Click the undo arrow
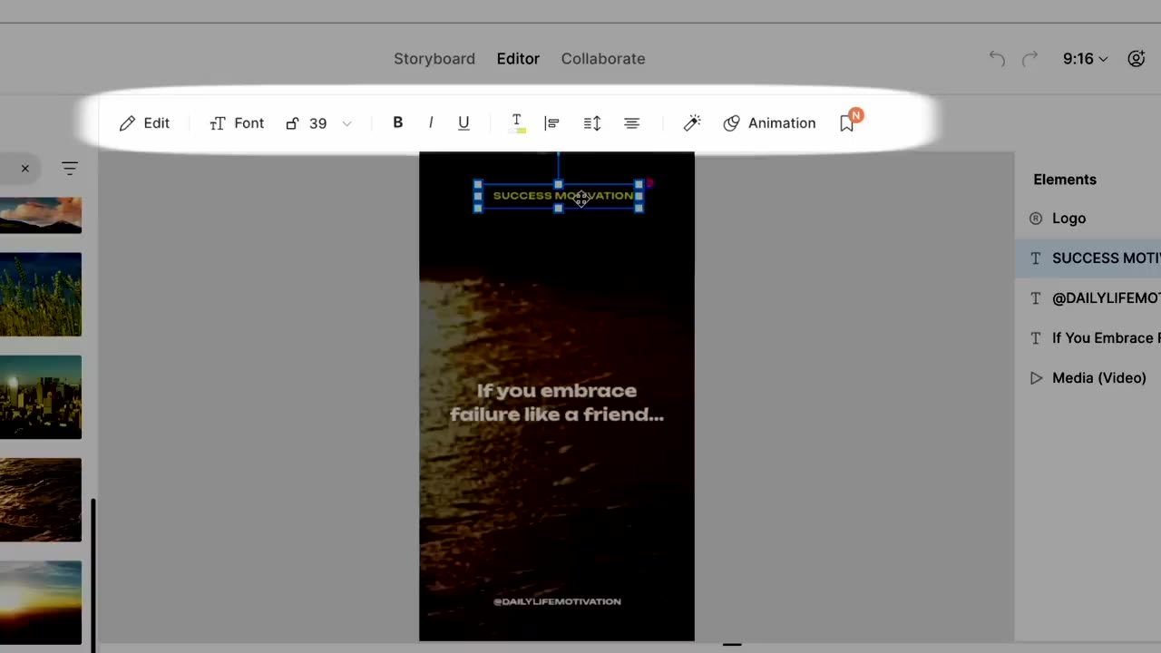Viewport: 1161px width, 653px height. point(997,59)
